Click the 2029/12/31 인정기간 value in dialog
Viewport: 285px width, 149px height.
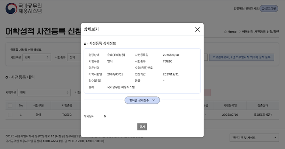[x=171, y=74]
